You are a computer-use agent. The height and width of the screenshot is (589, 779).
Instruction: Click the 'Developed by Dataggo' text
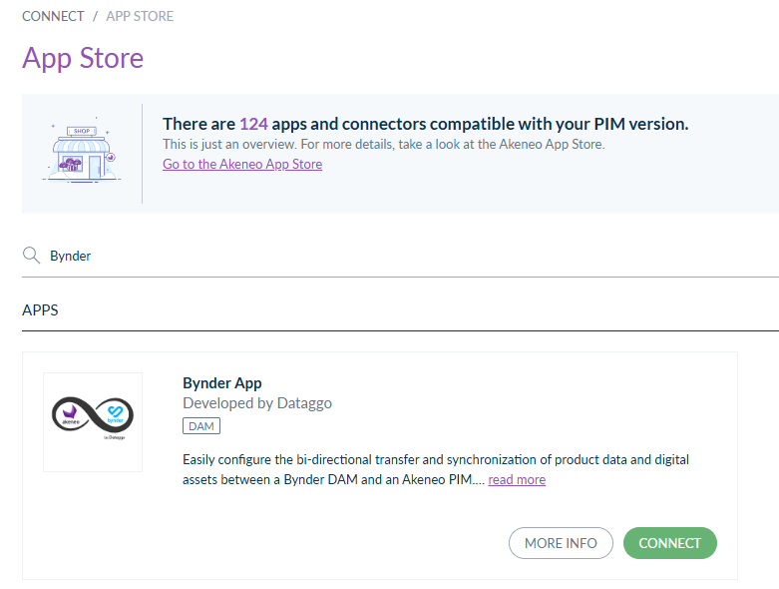coord(257,403)
